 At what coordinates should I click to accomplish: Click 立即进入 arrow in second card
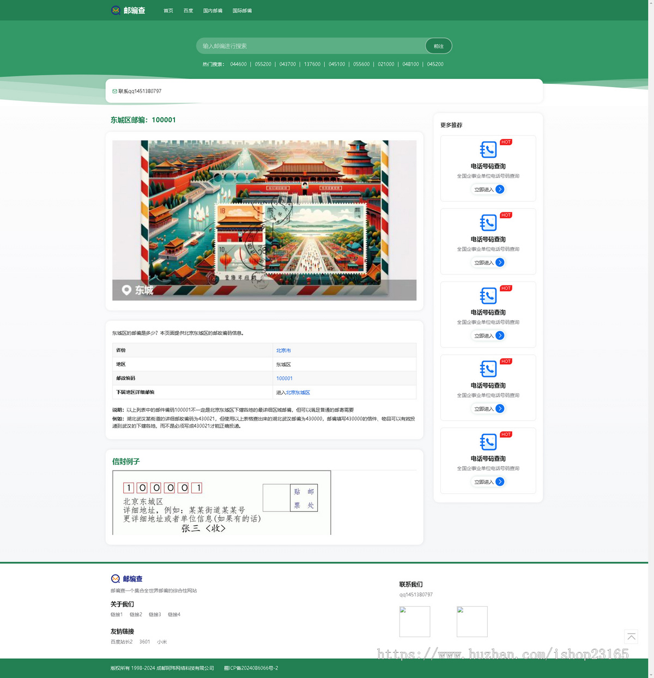[500, 262]
